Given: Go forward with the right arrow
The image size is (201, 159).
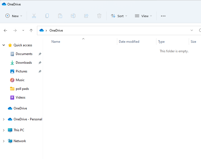Looking at the screenshot, I should 15,30.
